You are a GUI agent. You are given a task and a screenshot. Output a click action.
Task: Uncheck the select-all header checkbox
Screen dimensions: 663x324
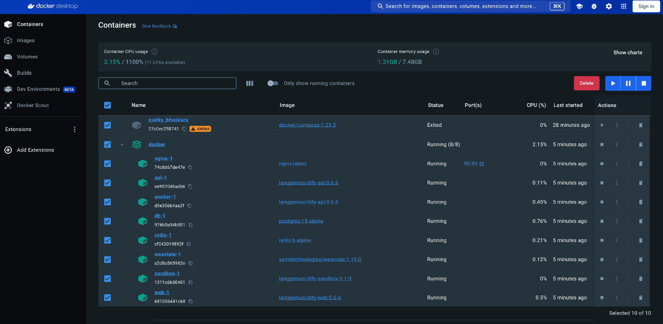click(x=108, y=105)
